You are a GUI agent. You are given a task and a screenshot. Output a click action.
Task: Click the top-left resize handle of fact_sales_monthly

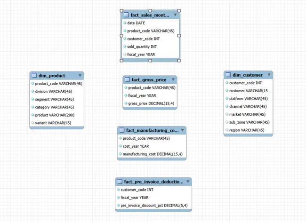click(x=121, y=10)
